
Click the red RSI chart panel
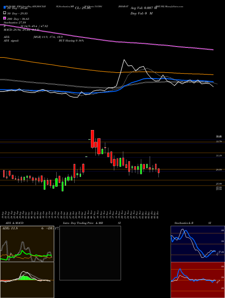(198, 280)
